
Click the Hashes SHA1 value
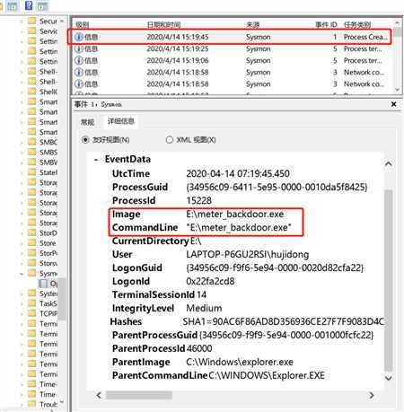click(x=283, y=321)
